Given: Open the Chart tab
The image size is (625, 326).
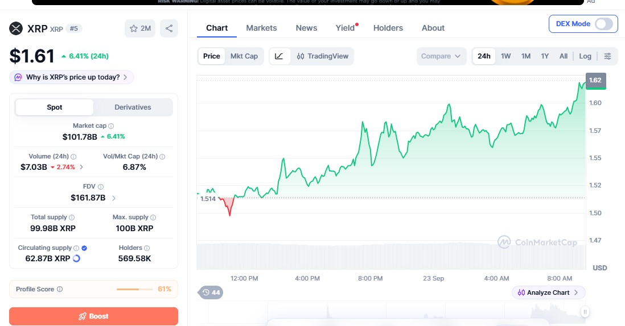Looking at the screenshot, I should tap(217, 28).
